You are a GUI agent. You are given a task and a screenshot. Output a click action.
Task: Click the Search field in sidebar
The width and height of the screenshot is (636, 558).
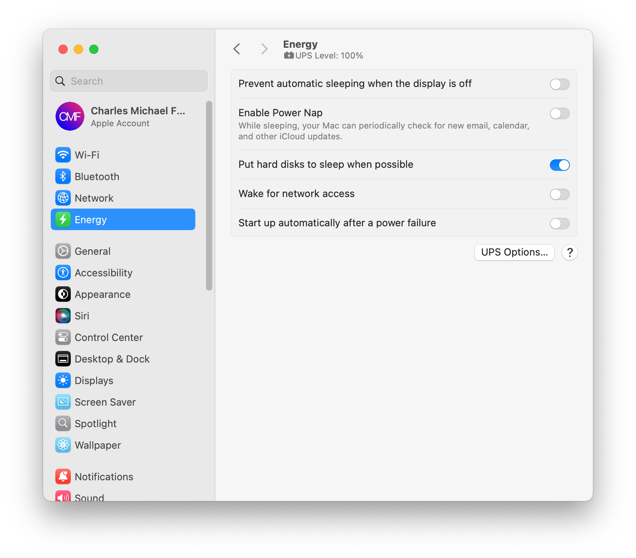point(129,81)
